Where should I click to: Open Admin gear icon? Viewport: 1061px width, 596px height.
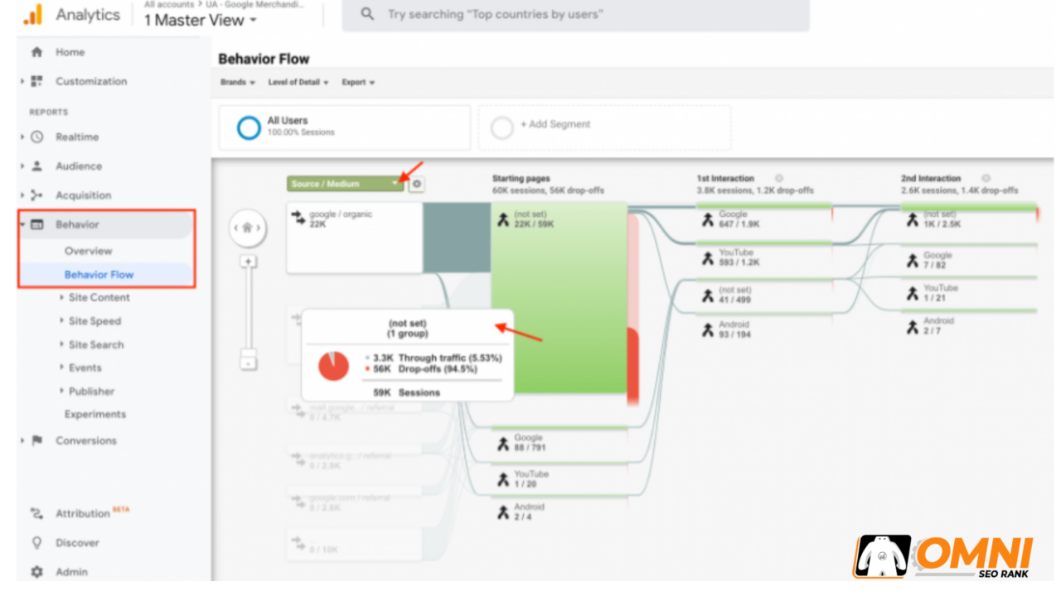click(x=36, y=572)
